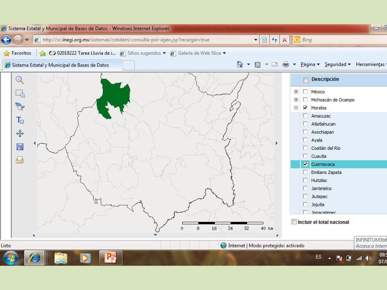Pan the map down with arrow
The width and height of the screenshot is (387, 290).
155,235
